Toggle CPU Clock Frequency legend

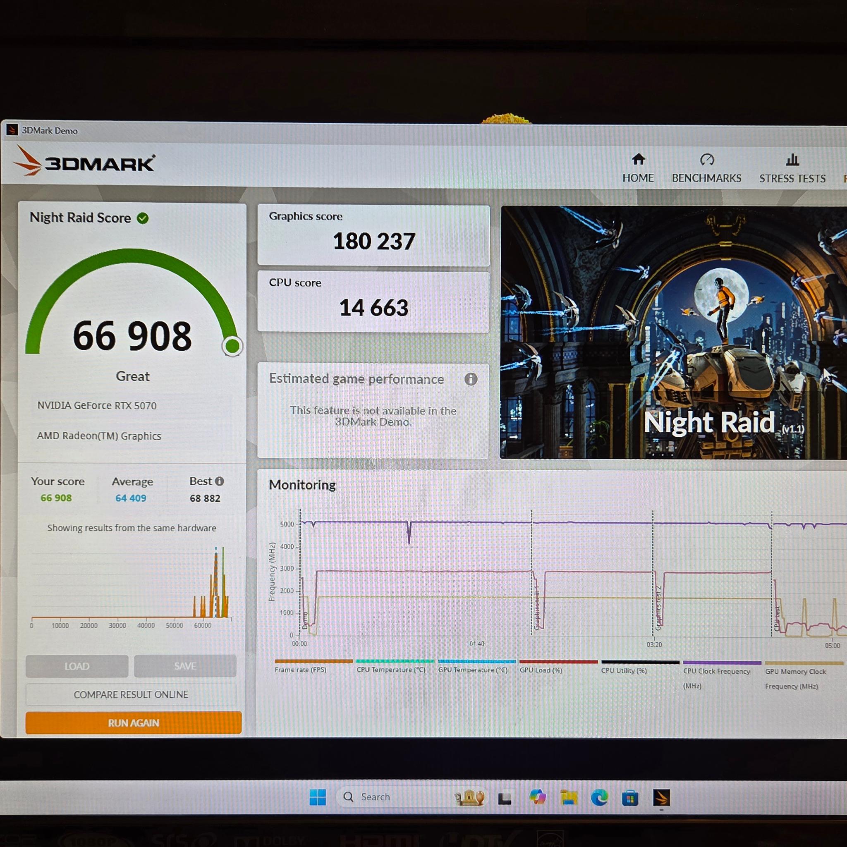coord(722,675)
